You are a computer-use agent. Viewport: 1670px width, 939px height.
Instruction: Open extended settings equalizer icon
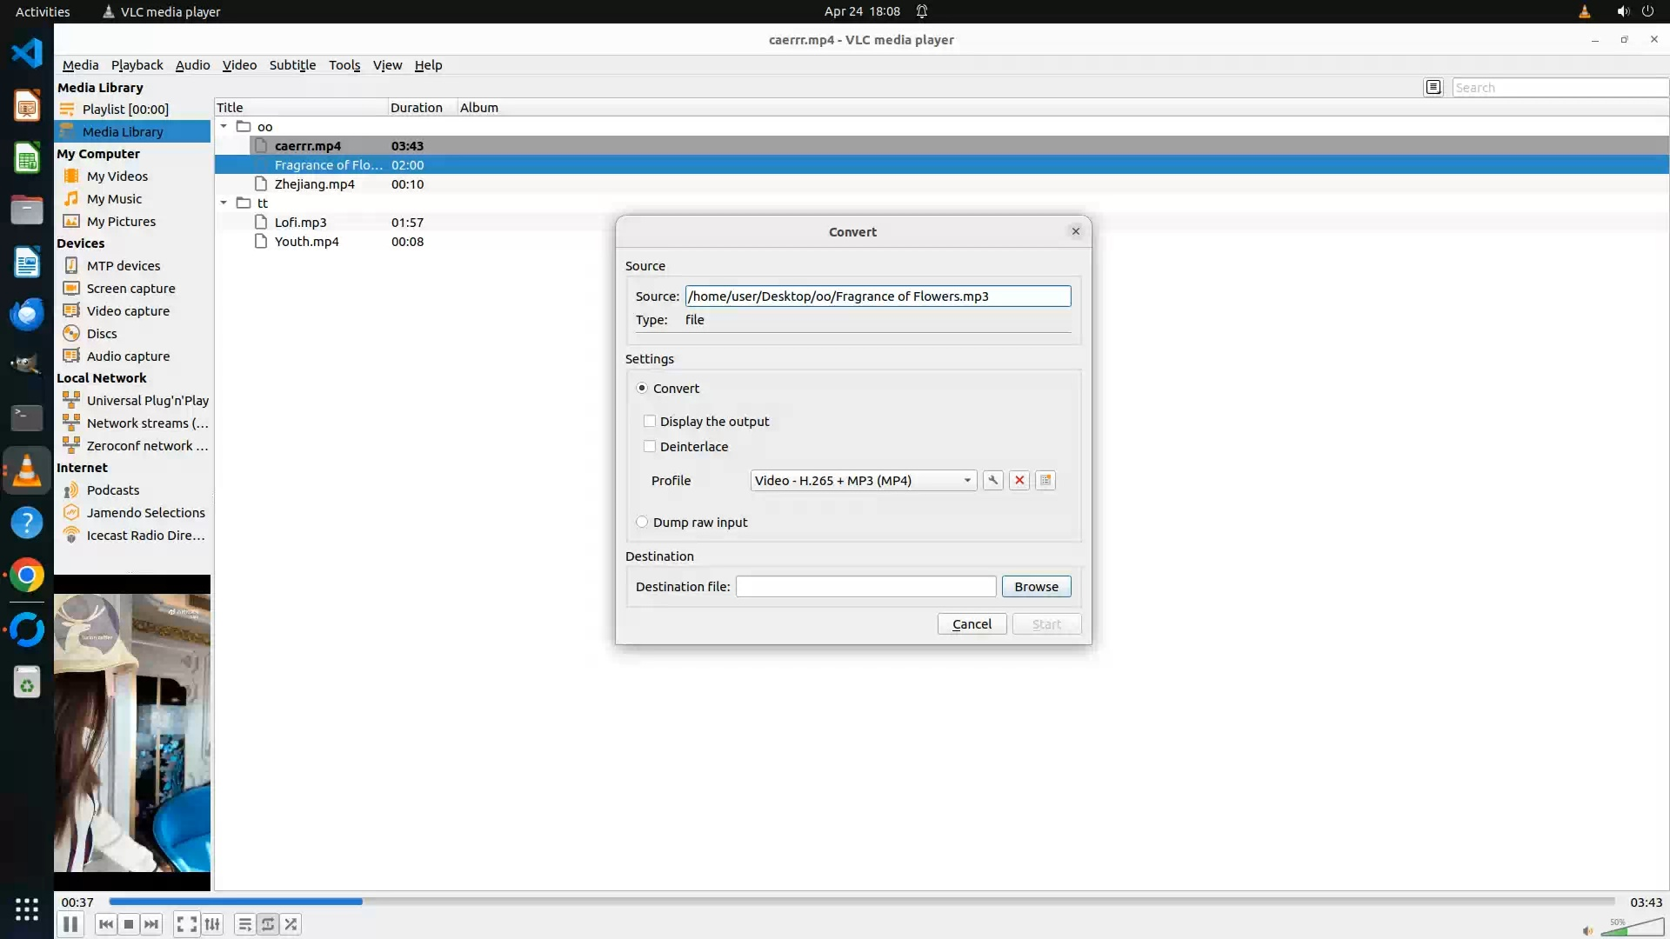pos(212,924)
